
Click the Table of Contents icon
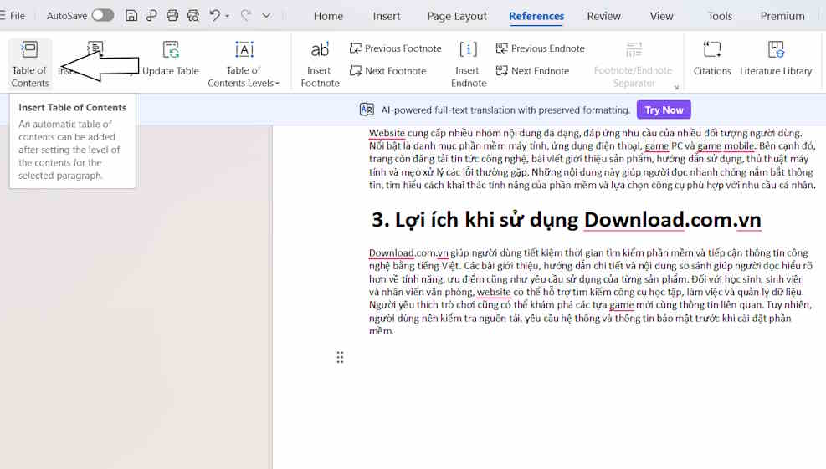[29, 49]
